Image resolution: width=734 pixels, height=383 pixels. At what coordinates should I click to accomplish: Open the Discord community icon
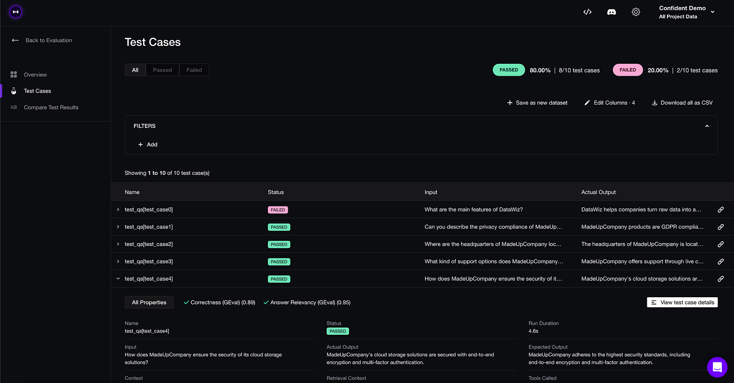612,12
